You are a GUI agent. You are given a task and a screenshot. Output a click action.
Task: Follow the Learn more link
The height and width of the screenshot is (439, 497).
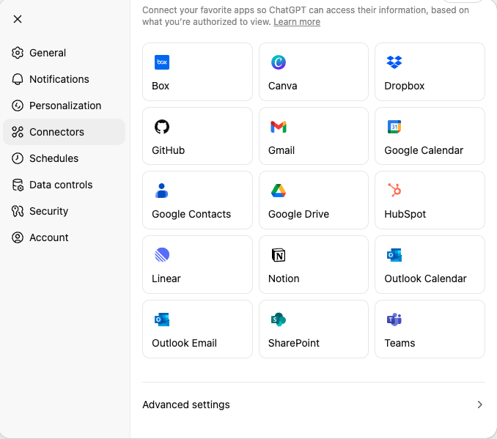click(297, 22)
